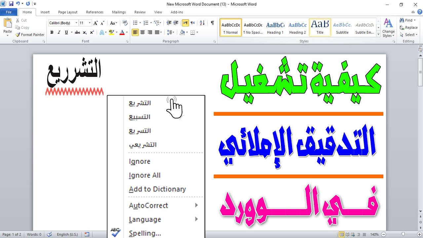
Task: Switch to Page Layout tab
Action: click(68, 12)
